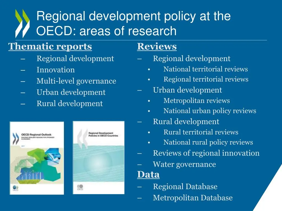Click the underlined Thematic reports heading
The width and height of the screenshot is (282, 211).
pyautogui.click(x=50, y=46)
